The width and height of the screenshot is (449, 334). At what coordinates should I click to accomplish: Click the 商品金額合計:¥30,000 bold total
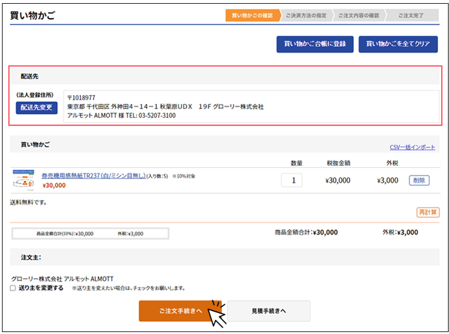306,233
